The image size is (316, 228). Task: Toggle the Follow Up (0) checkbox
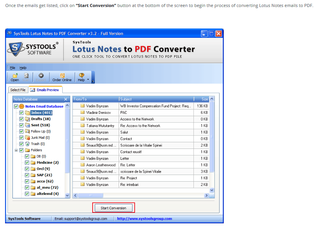click(x=21, y=131)
